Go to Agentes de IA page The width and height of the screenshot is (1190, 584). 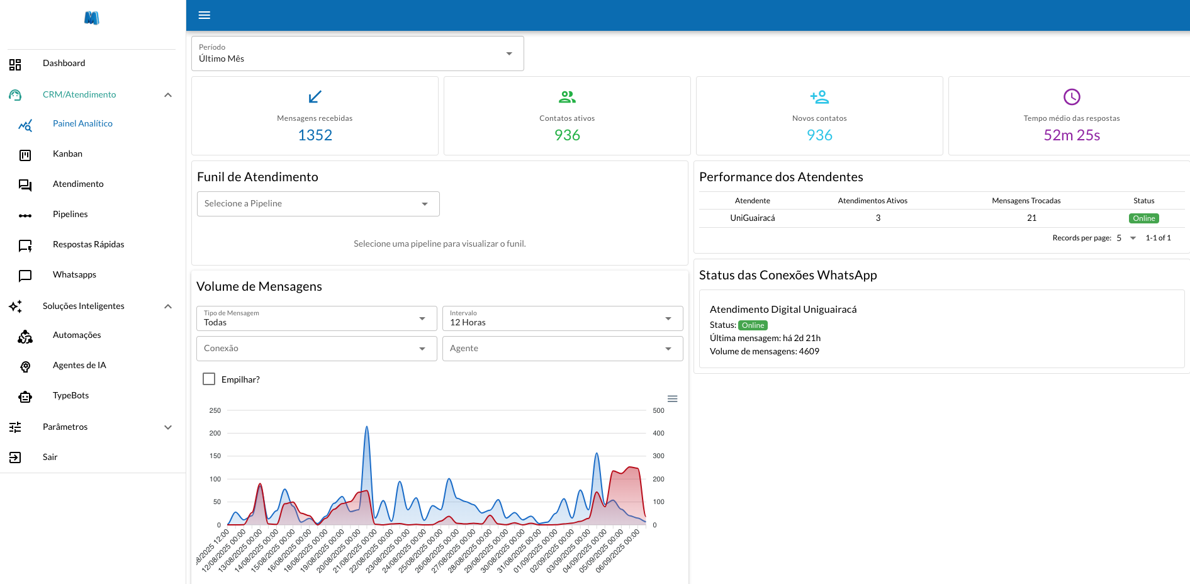click(79, 366)
